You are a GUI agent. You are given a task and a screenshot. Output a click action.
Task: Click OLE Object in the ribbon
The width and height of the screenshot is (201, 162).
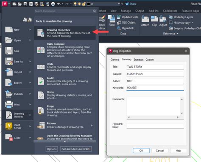126,23
